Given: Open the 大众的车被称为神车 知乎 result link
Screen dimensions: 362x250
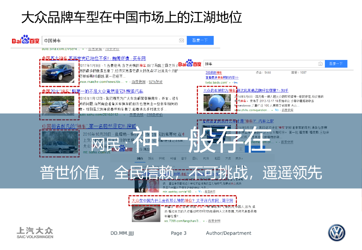Looking at the screenshot, I should [246, 91].
